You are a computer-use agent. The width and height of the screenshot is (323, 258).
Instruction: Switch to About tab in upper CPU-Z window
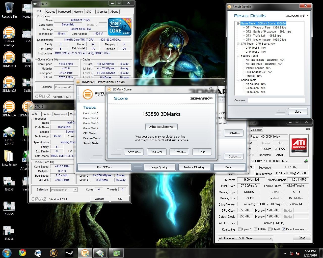pyautogui.click(x=114, y=12)
